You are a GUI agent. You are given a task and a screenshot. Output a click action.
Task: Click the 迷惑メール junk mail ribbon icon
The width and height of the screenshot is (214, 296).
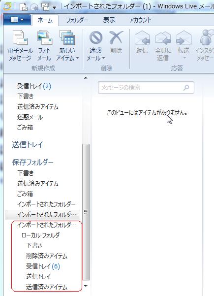(x=96, y=38)
